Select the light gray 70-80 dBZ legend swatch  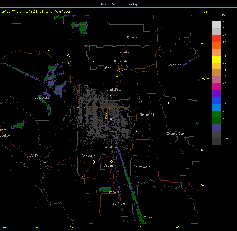(216, 25)
